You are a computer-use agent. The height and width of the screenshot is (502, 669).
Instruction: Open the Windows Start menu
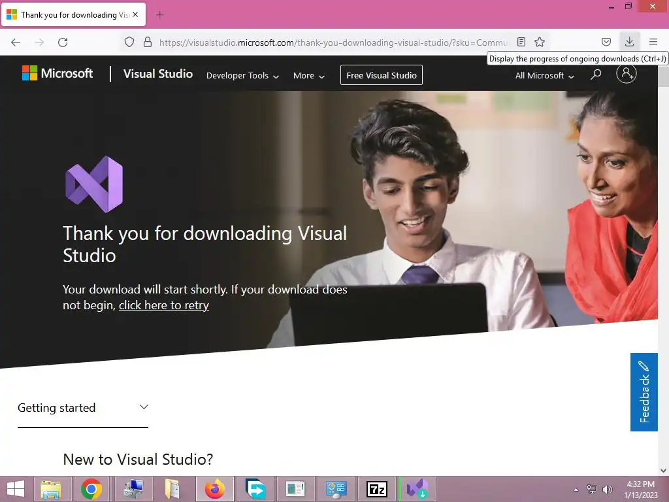pyautogui.click(x=16, y=489)
